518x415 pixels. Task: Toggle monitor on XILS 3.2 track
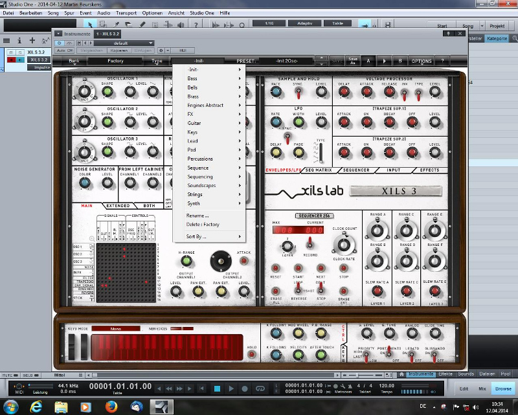click(x=20, y=60)
